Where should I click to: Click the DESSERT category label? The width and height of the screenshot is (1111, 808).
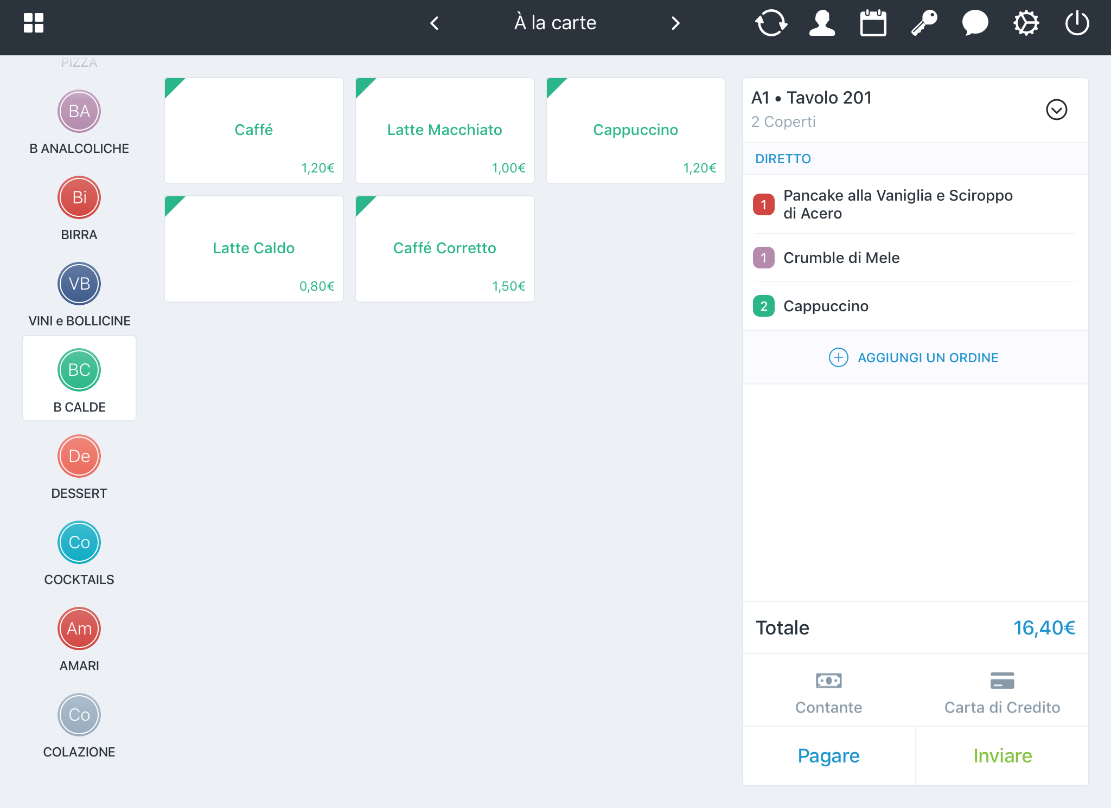(79, 493)
